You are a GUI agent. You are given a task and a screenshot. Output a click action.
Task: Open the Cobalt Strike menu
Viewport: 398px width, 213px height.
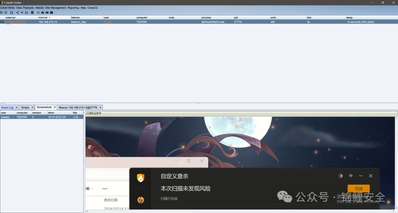[x=7, y=8]
